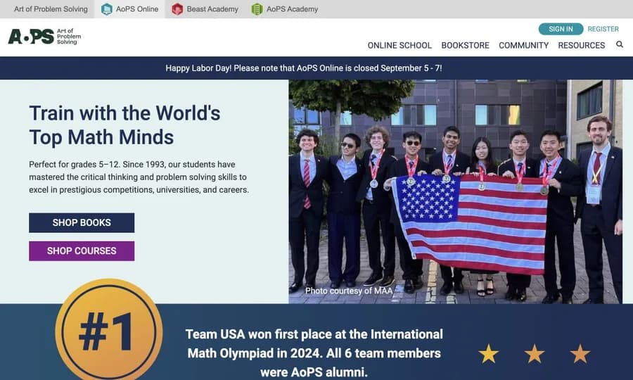Click the red Beast Academy icon
Image resolution: width=633 pixels, height=380 pixels.
coord(177,9)
